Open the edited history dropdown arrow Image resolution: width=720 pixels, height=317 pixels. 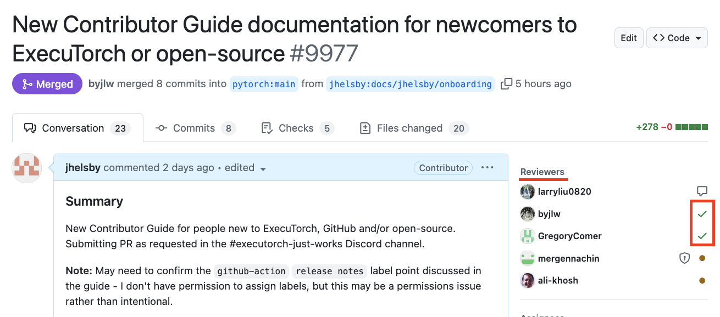263,169
